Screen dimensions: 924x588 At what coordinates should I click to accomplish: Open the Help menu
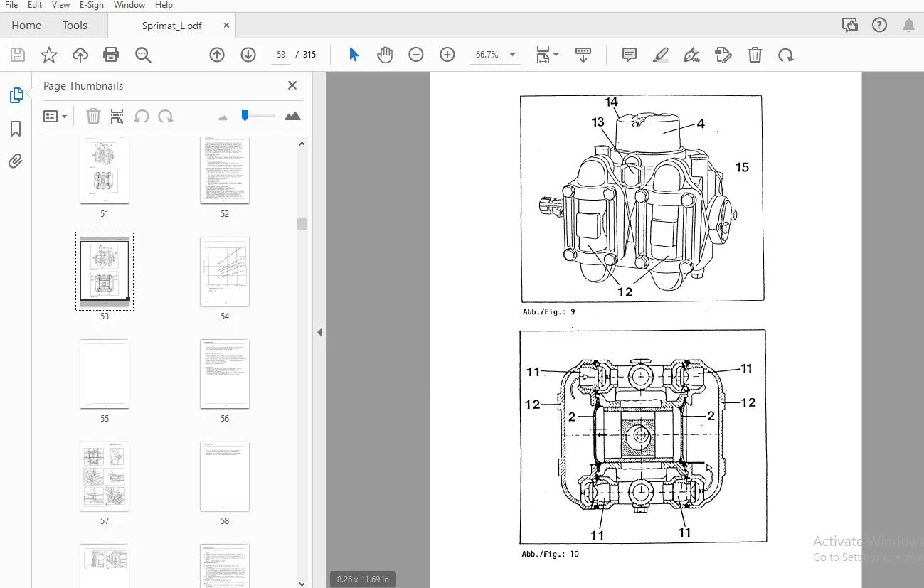click(x=164, y=5)
